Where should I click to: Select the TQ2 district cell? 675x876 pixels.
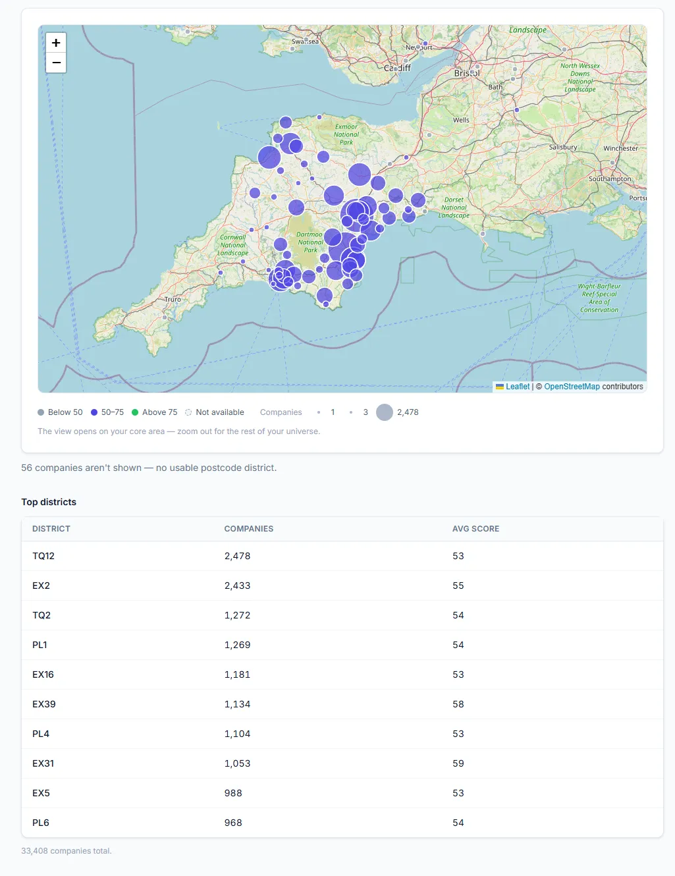coord(41,615)
